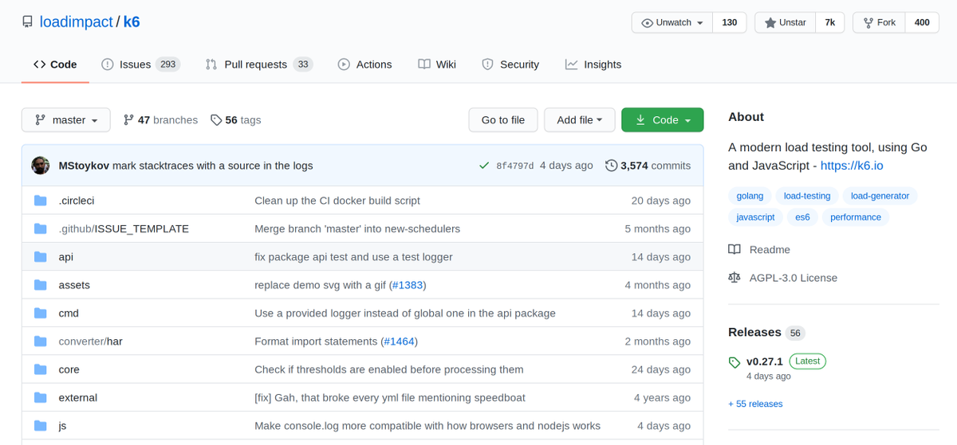Click the green check status icon

pyautogui.click(x=483, y=166)
